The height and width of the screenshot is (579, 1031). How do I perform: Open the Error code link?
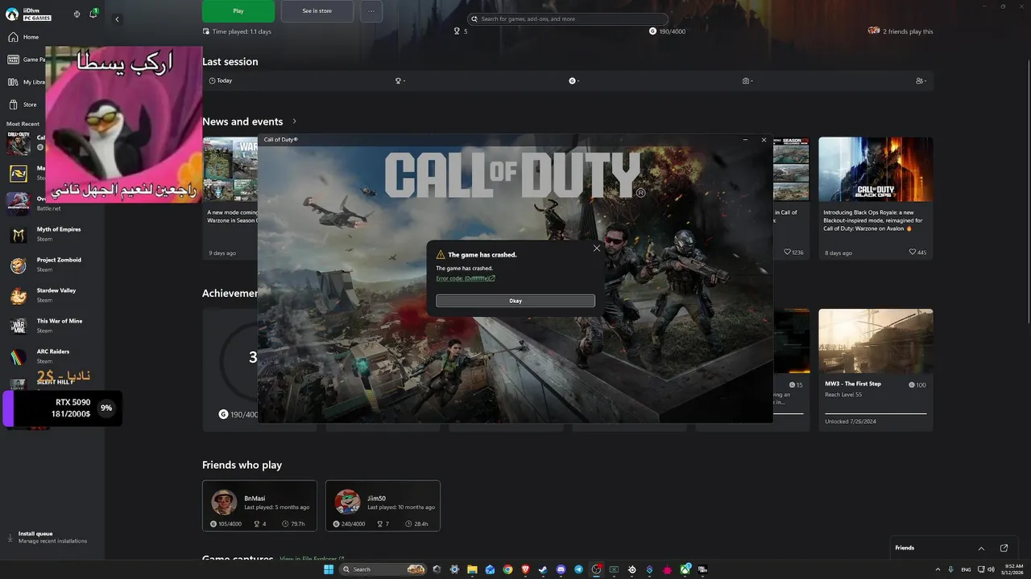point(466,278)
